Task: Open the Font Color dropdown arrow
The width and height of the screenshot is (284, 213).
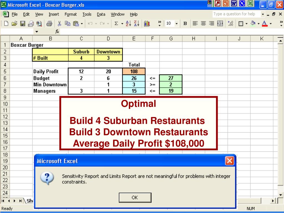Action: pyautogui.click(x=271, y=24)
